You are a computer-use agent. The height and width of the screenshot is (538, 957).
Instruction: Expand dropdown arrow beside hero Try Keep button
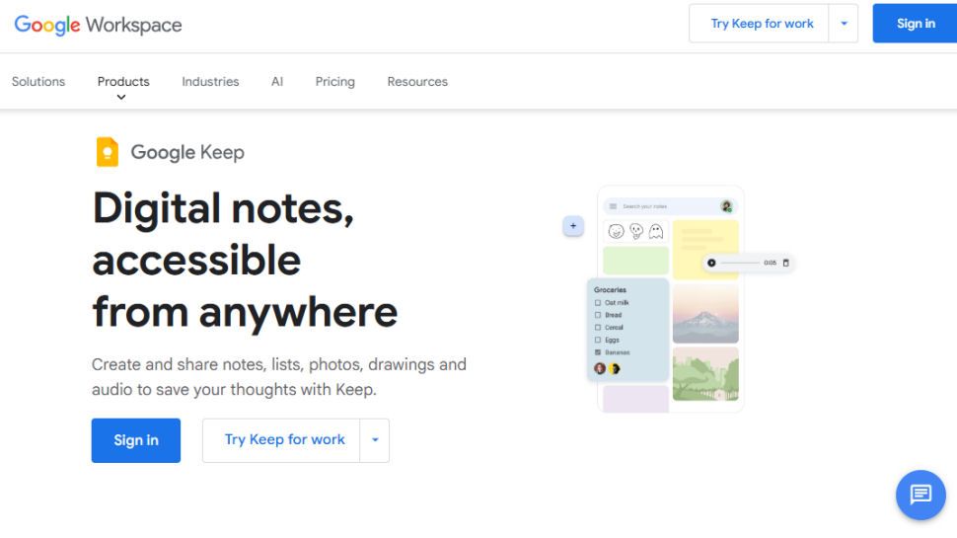coord(375,440)
